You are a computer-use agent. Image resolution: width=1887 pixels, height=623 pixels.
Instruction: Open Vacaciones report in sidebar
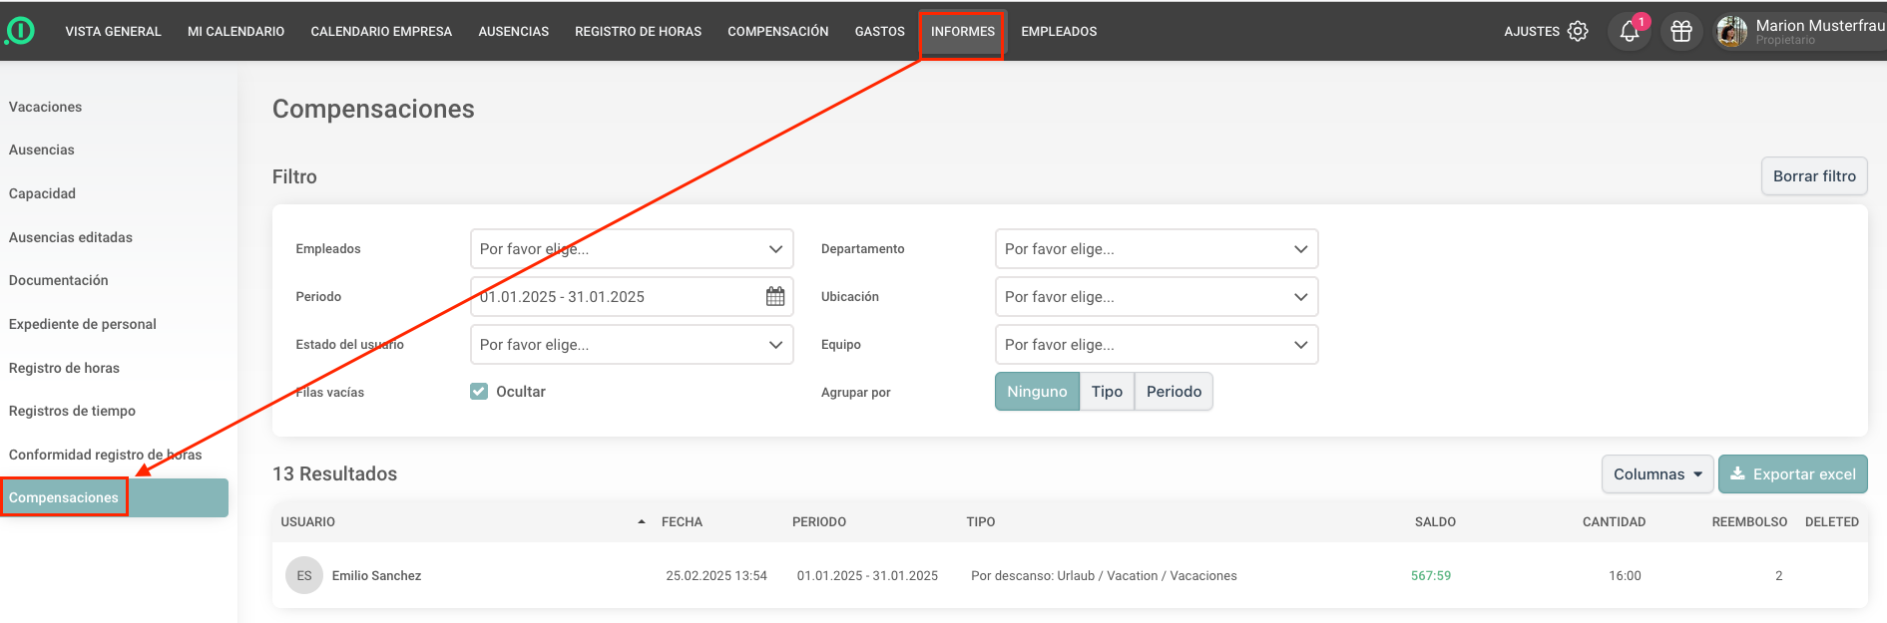point(46,107)
